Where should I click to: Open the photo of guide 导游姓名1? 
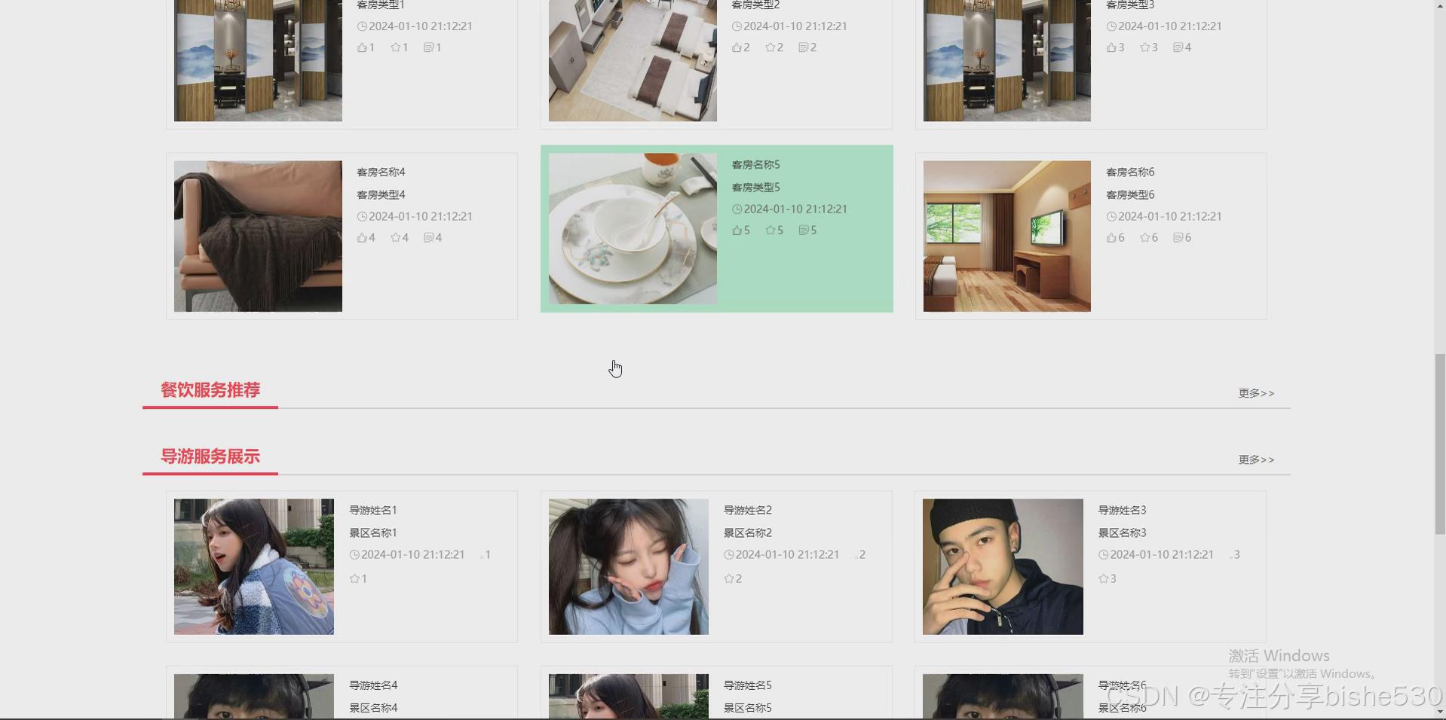[254, 566]
